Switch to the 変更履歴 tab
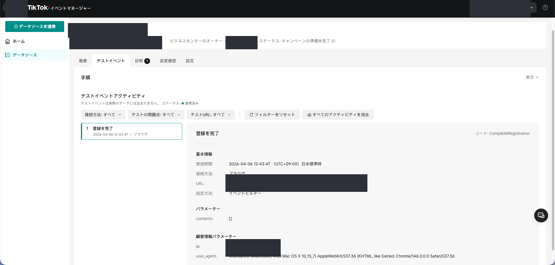 tap(168, 61)
